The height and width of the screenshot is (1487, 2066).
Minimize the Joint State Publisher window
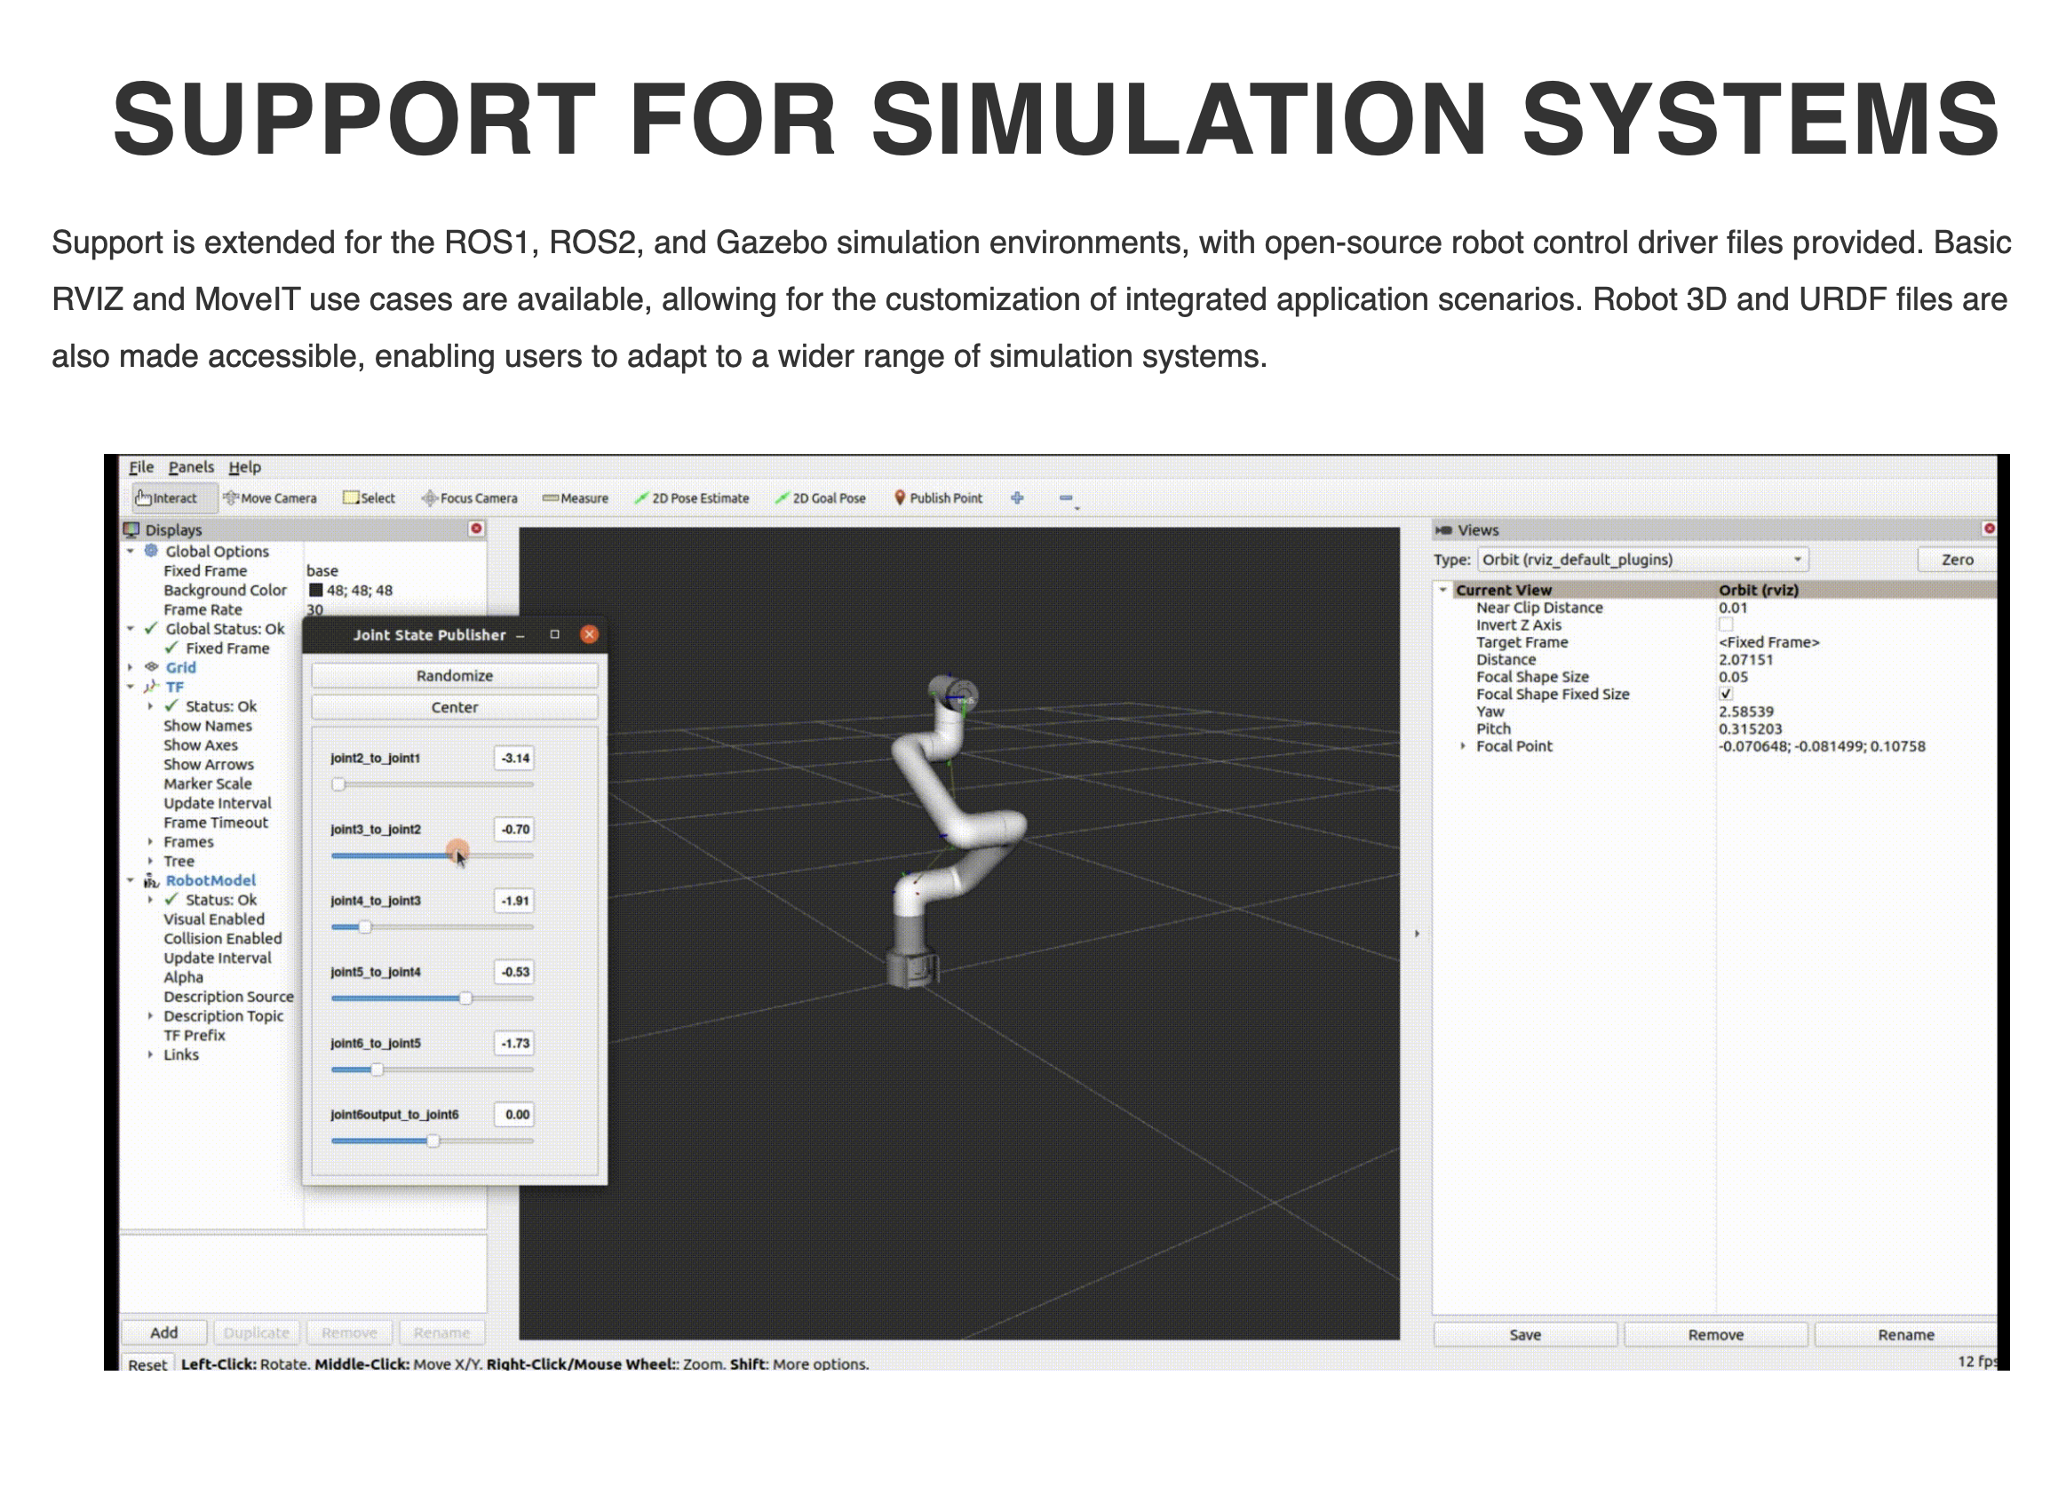(x=520, y=635)
